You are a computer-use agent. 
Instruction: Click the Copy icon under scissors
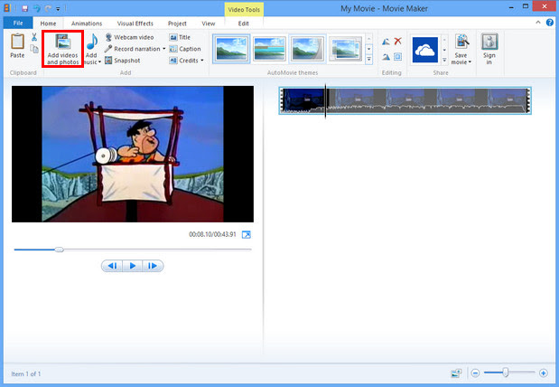click(34, 49)
